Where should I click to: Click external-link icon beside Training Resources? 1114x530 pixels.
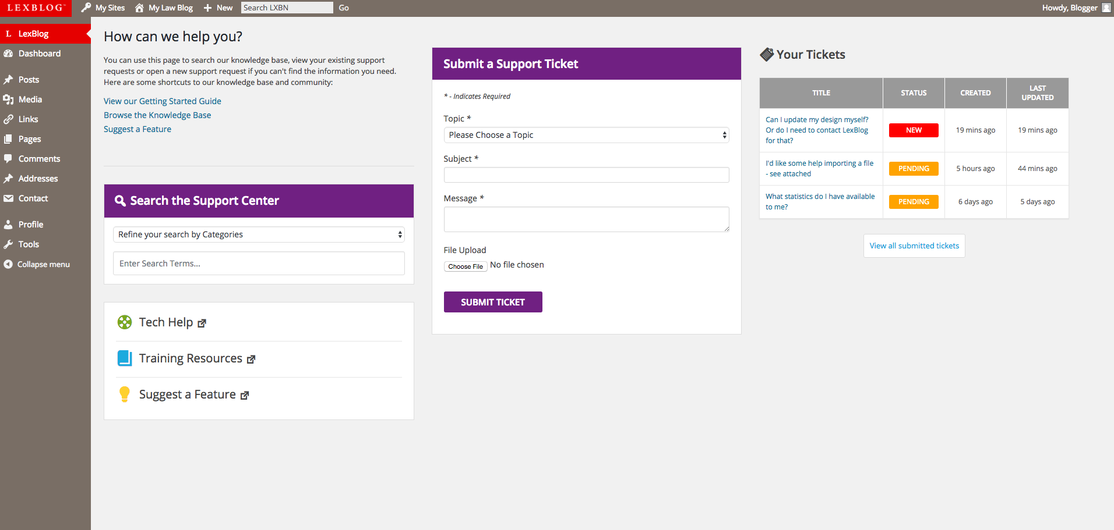point(251,360)
